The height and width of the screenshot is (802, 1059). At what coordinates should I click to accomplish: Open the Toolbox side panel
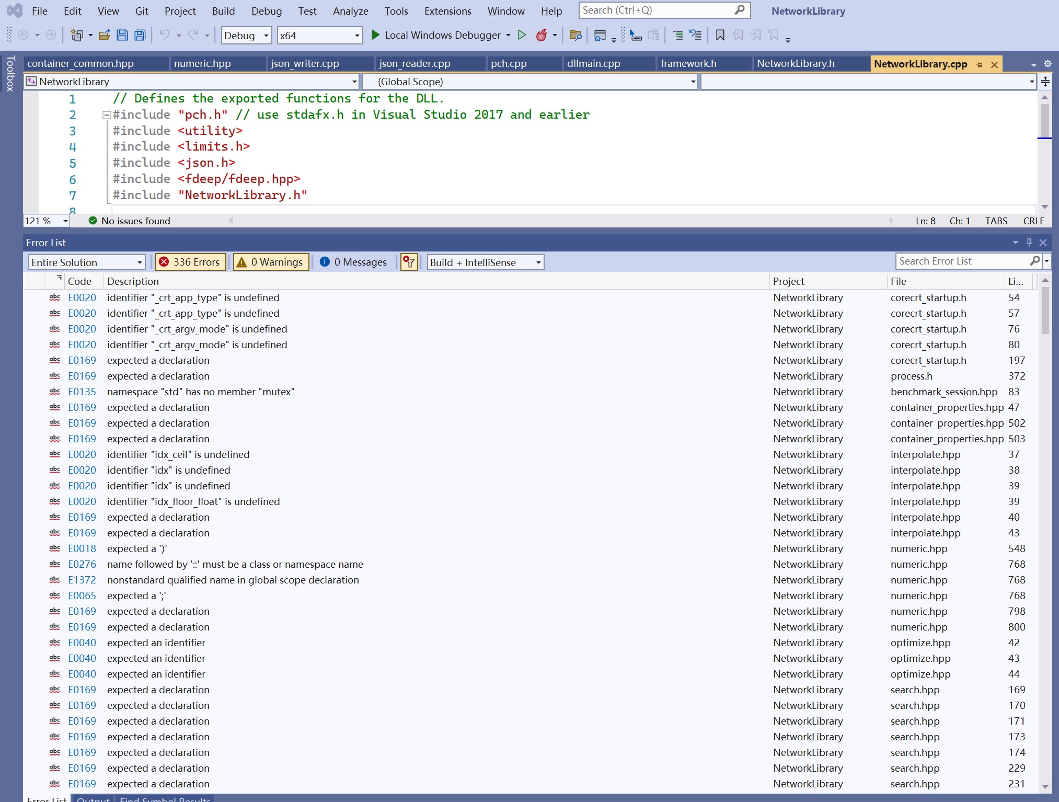click(x=10, y=74)
